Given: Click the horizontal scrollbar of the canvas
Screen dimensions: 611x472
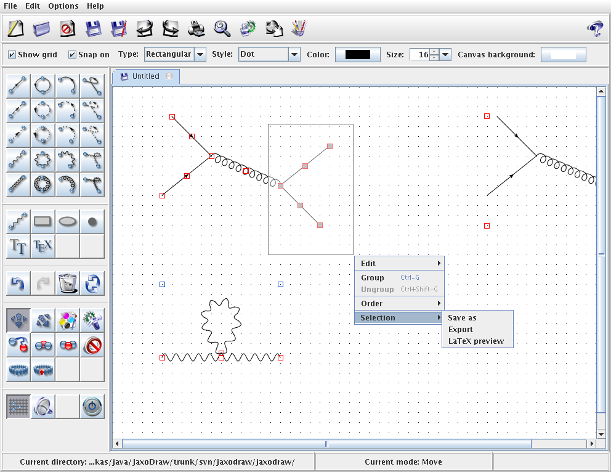Looking at the screenshot, I should 326,444.
